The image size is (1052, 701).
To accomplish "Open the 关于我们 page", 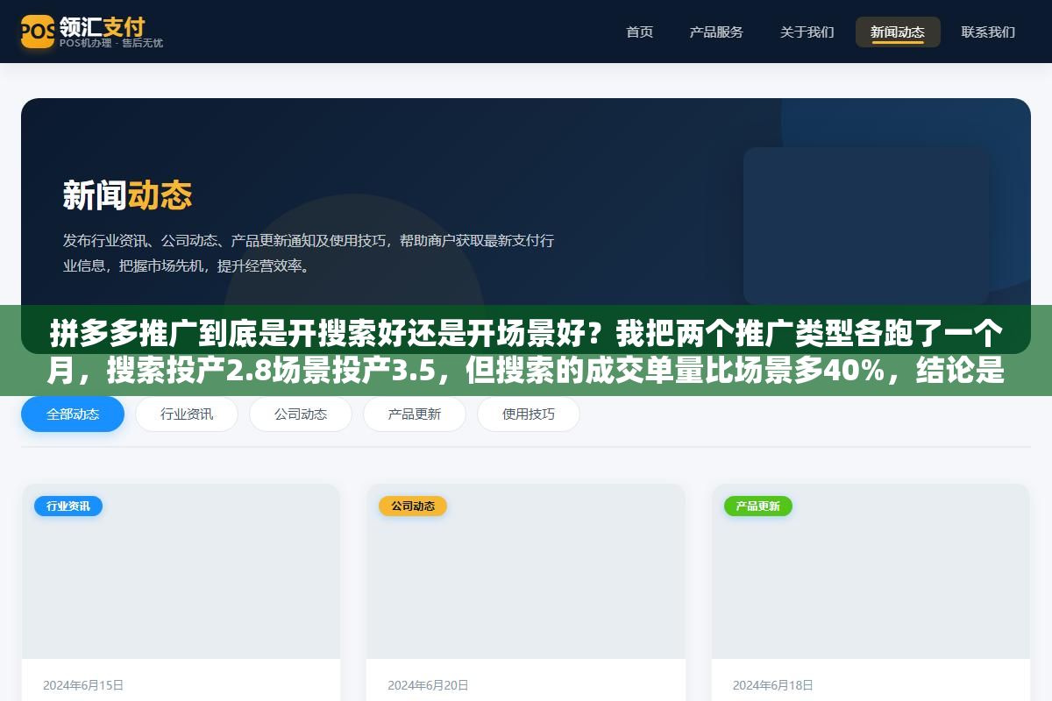I will [807, 32].
